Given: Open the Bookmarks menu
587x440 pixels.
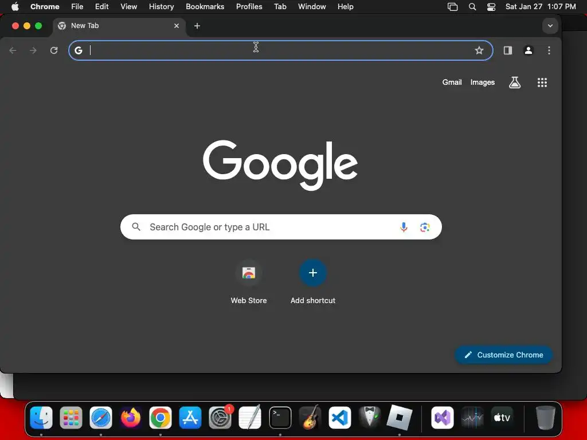Looking at the screenshot, I should [205, 7].
